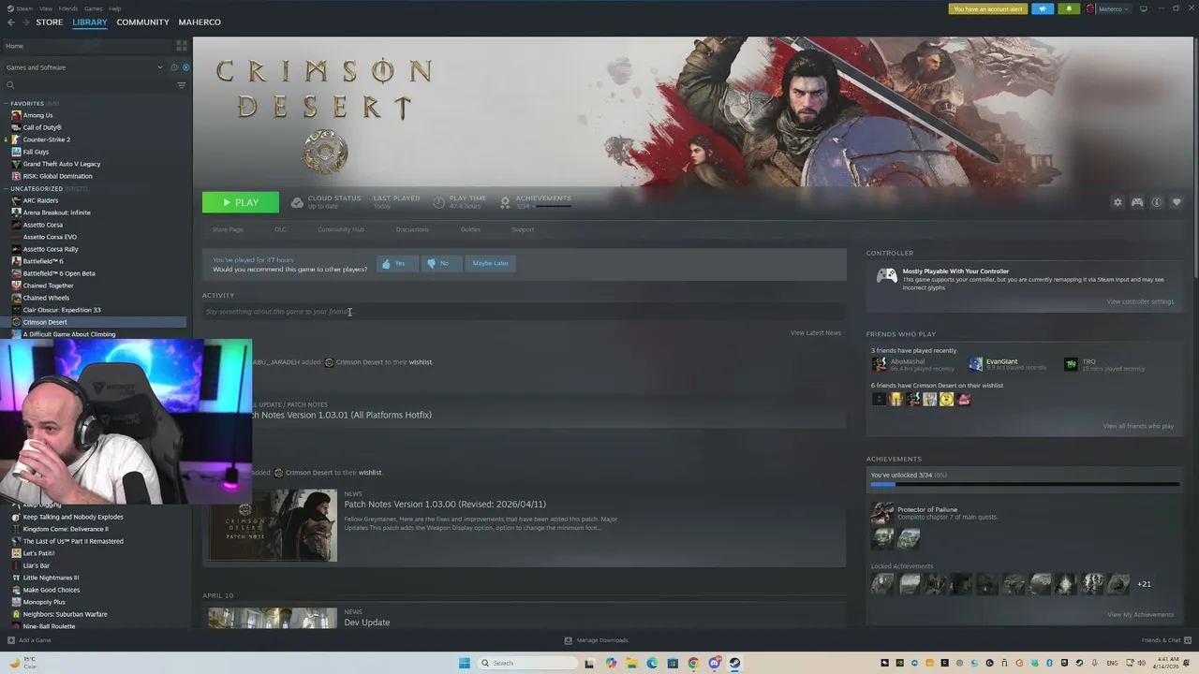Open the Windows Start button
1199x674 pixels.
464,663
